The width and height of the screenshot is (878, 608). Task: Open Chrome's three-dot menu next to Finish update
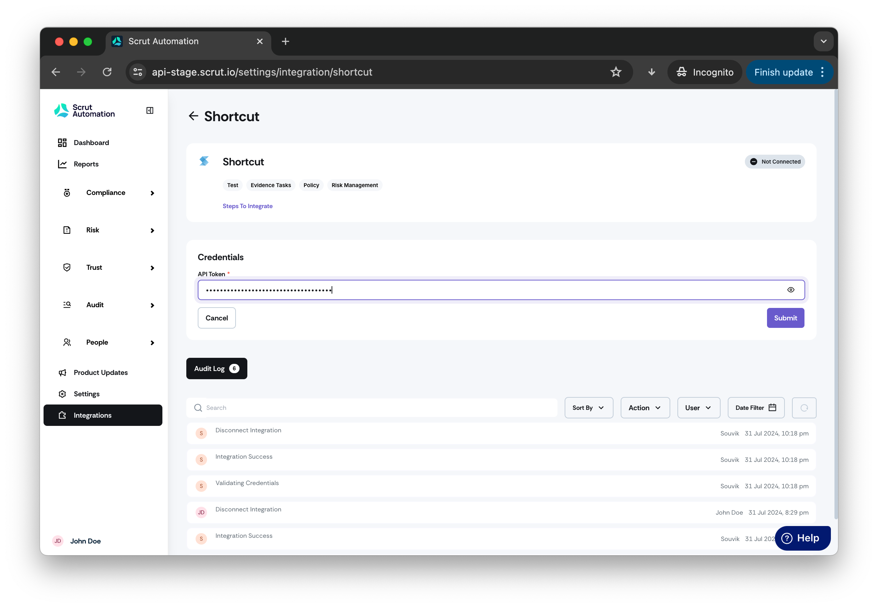coord(823,72)
